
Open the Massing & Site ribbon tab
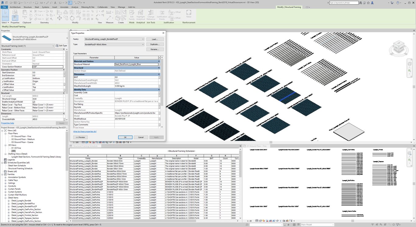pos(88,7)
